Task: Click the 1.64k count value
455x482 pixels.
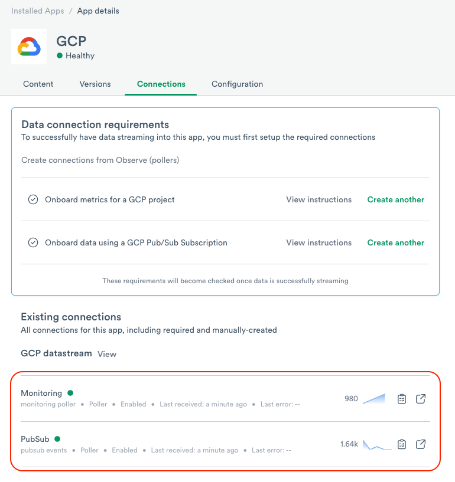Action: (x=349, y=444)
